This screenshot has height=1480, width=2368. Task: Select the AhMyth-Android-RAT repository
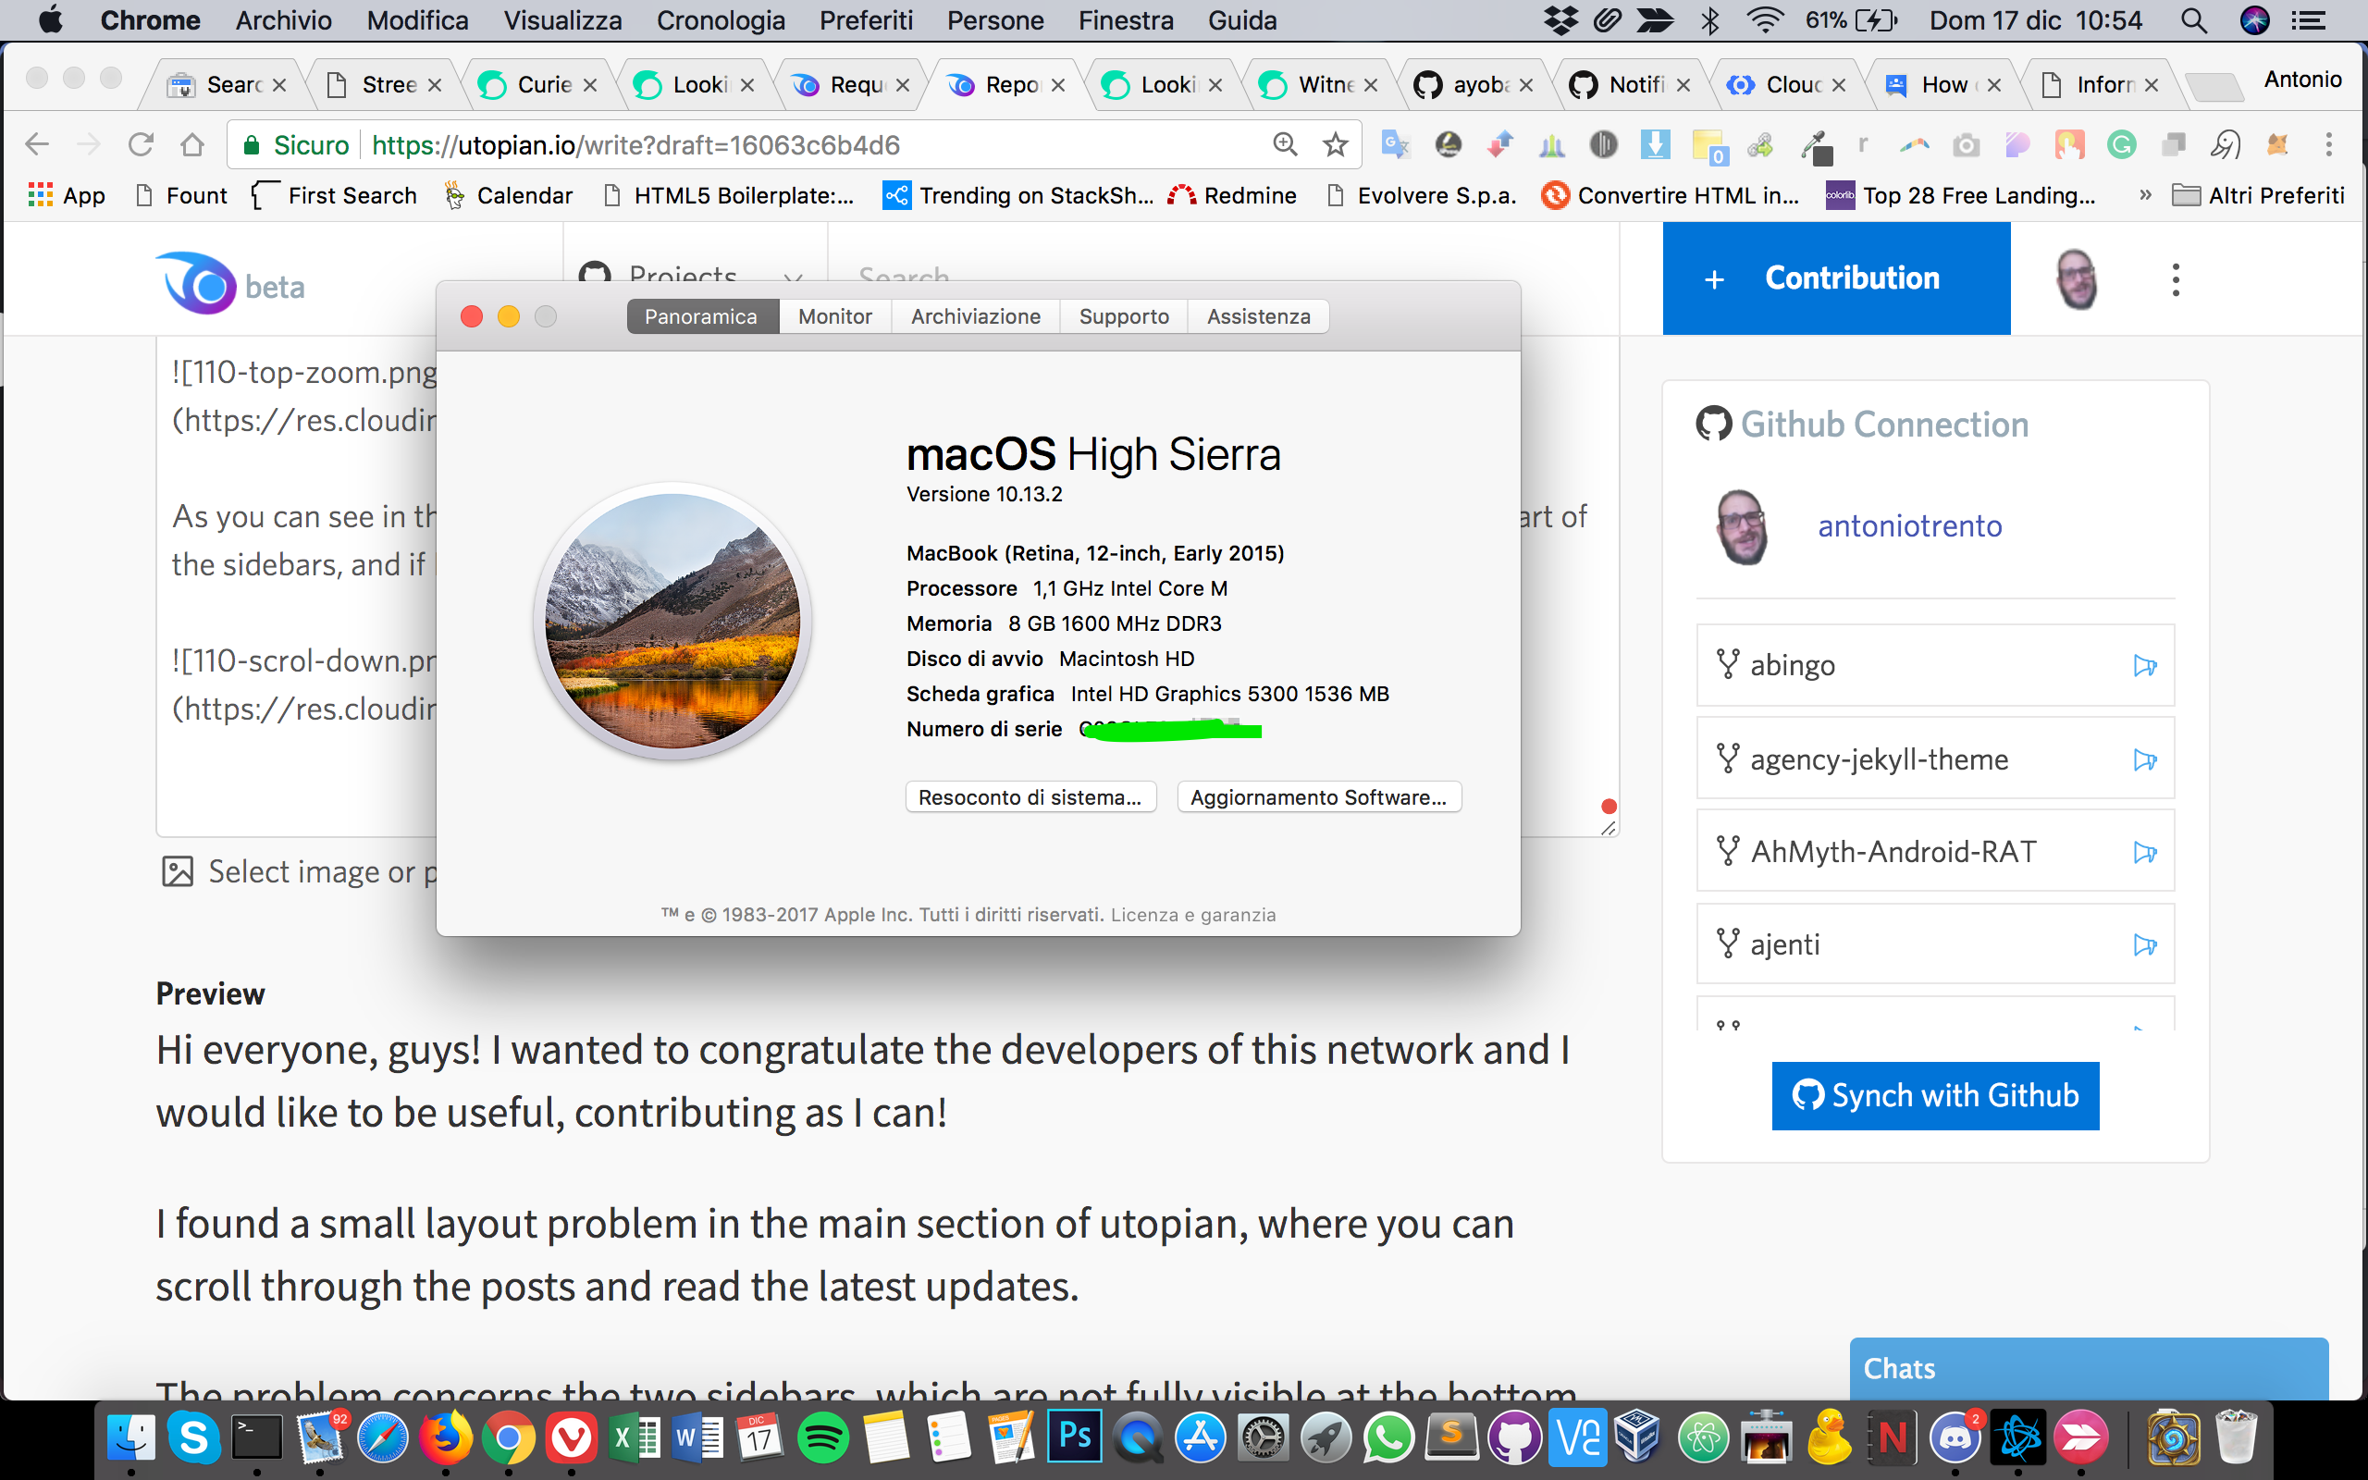click(x=1934, y=851)
